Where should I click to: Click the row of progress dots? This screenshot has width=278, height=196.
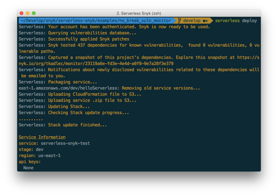[x=31, y=120]
